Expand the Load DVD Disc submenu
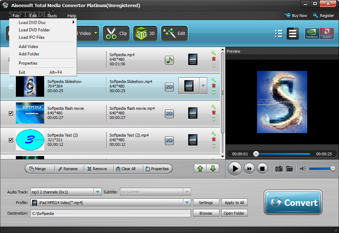Screen dimensions: 339x233 click(73, 22)
